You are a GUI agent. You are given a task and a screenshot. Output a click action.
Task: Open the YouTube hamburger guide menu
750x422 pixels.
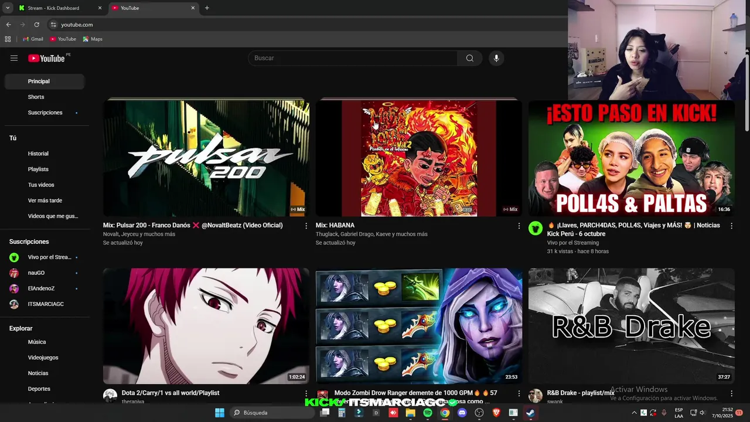tap(14, 58)
